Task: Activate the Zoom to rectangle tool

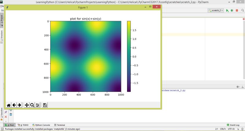Action: 32,105
